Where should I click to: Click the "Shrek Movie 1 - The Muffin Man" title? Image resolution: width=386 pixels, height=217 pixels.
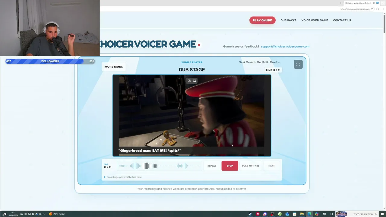click(260, 62)
